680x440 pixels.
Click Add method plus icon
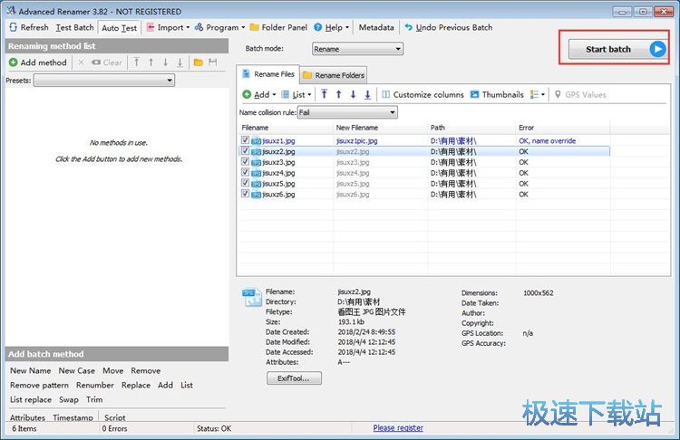point(14,62)
